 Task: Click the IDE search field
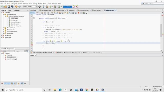[152, 4]
